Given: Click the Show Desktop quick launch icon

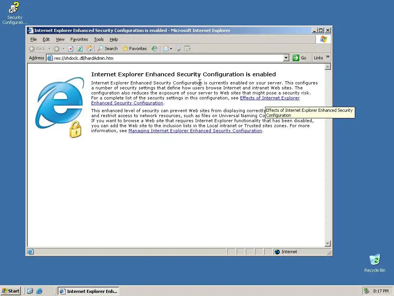Looking at the screenshot, I should click(30, 291).
